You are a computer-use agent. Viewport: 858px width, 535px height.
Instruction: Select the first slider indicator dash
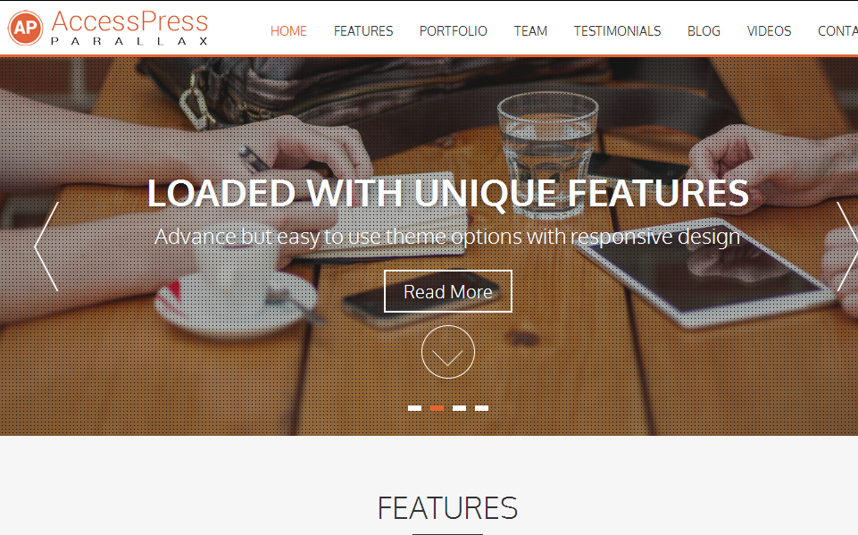tap(415, 408)
